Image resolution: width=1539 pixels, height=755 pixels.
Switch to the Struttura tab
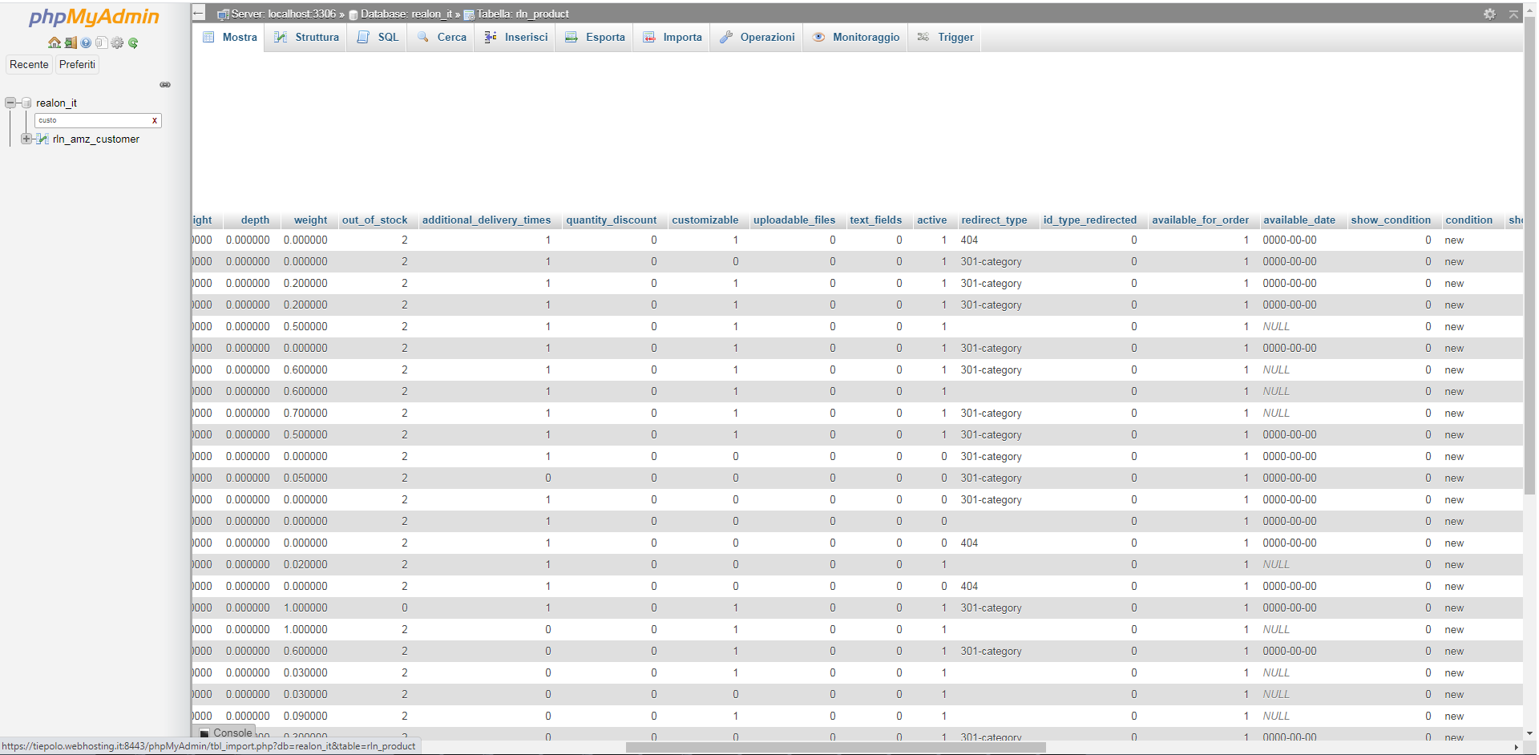306,37
